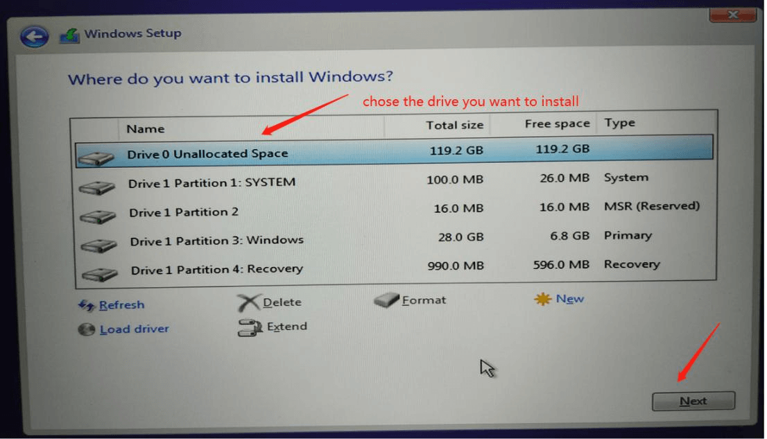
Task: Select Drive 1 Partition 2 row
Action: (x=396, y=210)
